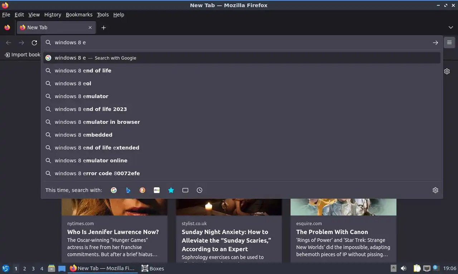Click the address bar search field
This screenshot has width=458, height=274.
coord(242,42)
